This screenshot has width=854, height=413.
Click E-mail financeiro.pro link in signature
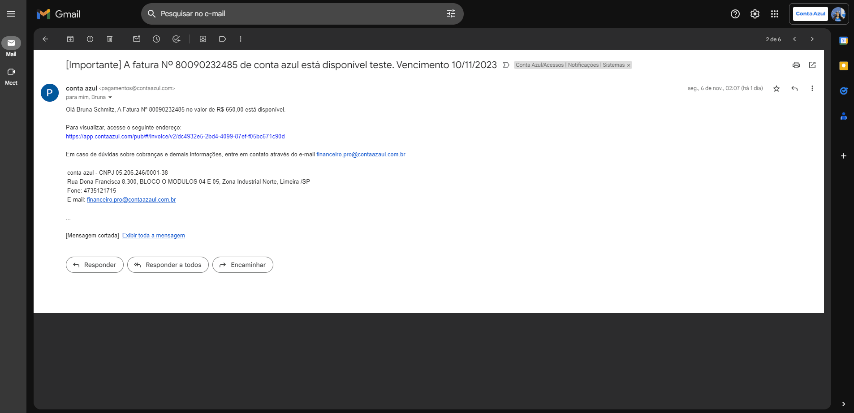[x=131, y=200]
